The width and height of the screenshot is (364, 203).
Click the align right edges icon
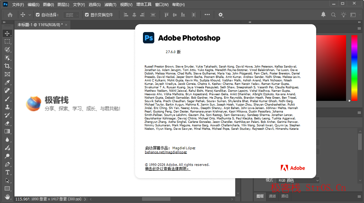tap(142, 15)
